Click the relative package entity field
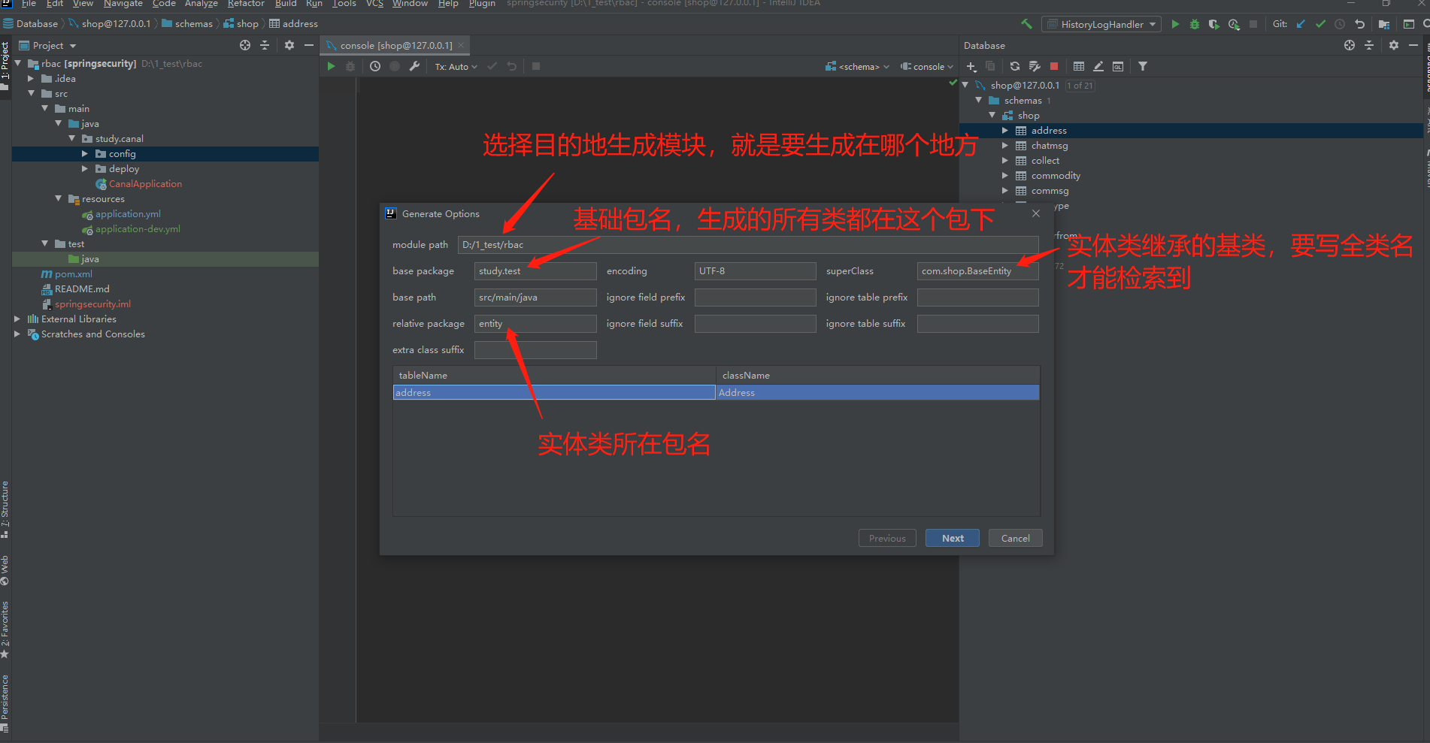Screen dimensions: 1430x743 [535, 324]
